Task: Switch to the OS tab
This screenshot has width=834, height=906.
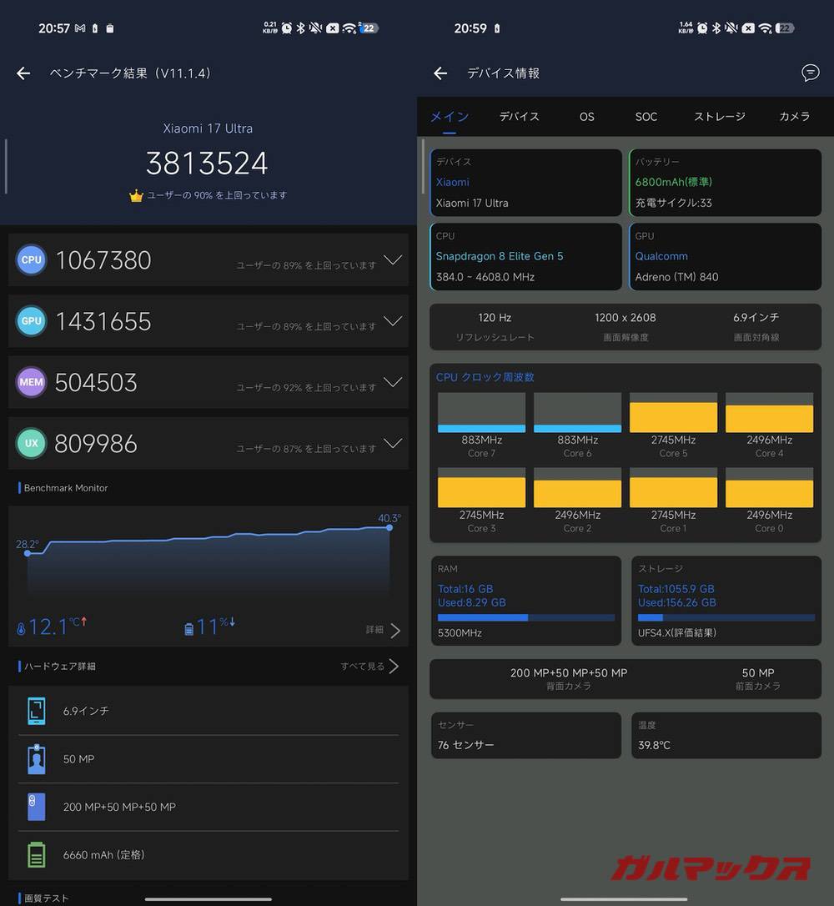Action: pyautogui.click(x=587, y=117)
